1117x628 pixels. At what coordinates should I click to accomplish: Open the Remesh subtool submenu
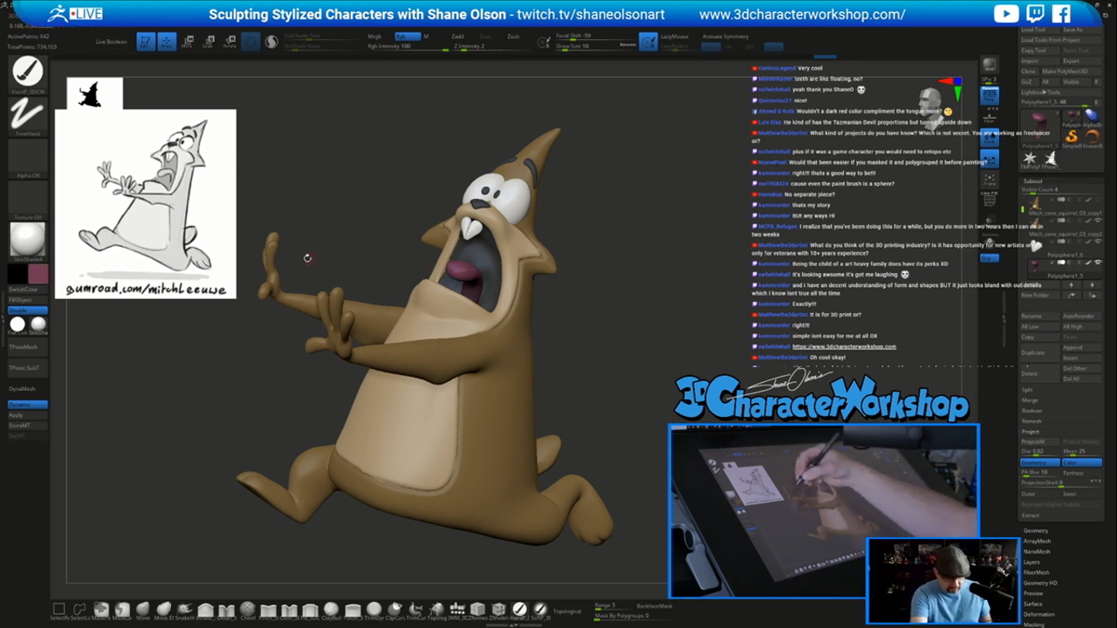pyautogui.click(x=1031, y=421)
